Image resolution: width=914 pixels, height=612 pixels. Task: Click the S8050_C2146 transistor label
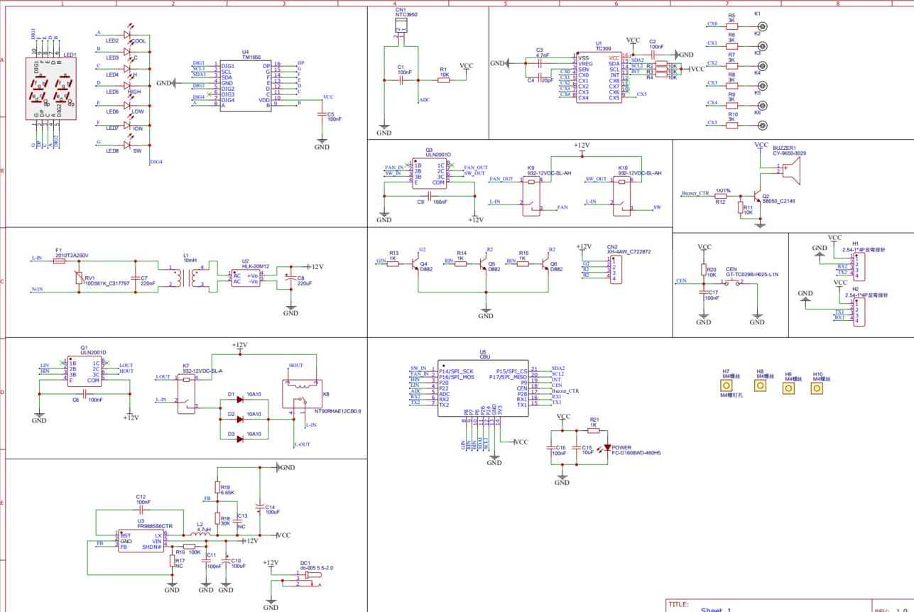pos(778,201)
